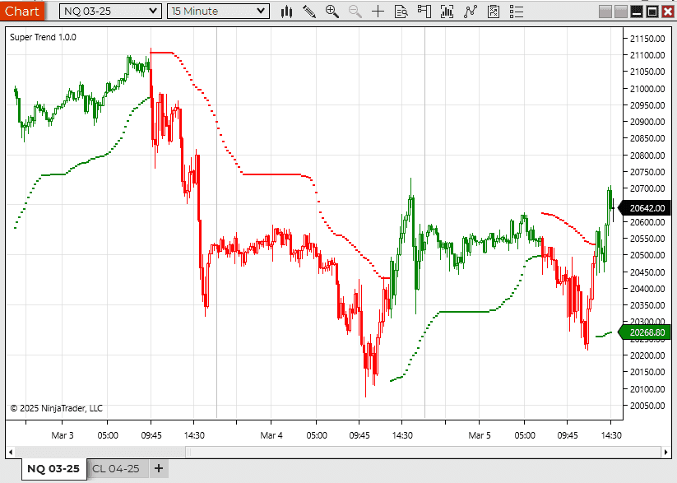The image size is (677, 483).
Task: Open the Properties list icon
Action: click(x=517, y=12)
